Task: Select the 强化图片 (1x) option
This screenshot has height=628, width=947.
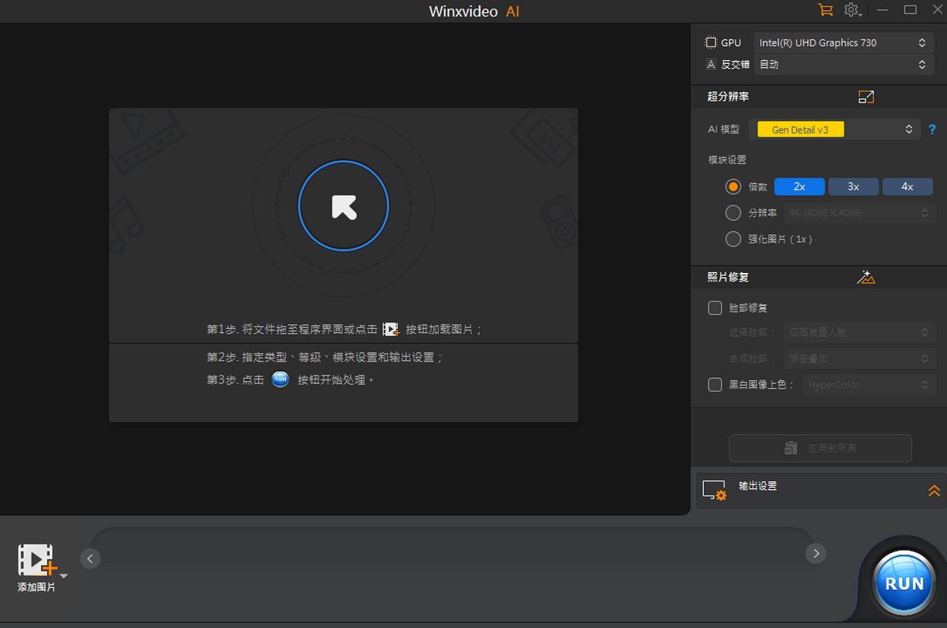Action: coord(732,238)
